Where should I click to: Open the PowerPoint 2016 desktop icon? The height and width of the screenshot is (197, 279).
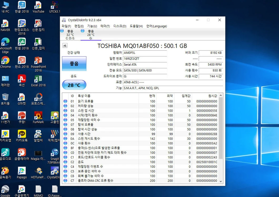[x=38, y=64]
